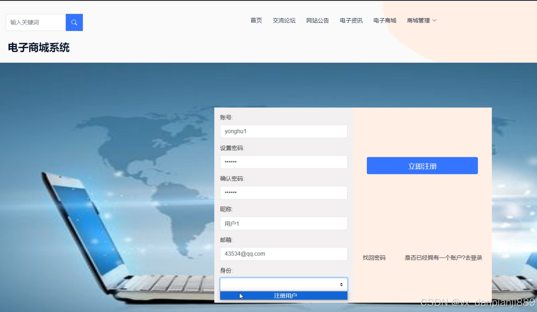Click the 确认密码 confirm password field
537x312 pixels.
pyautogui.click(x=284, y=192)
